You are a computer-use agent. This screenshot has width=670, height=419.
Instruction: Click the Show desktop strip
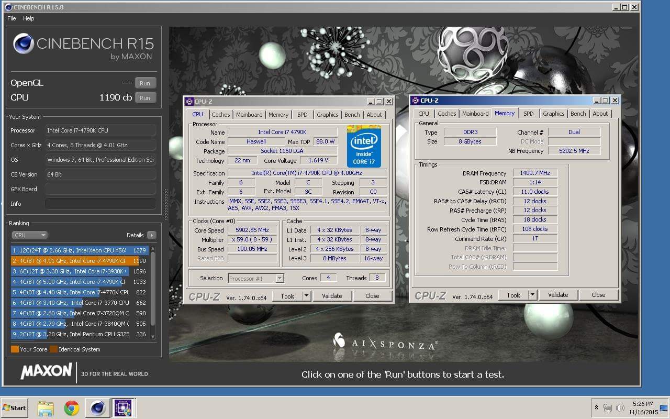point(664,408)
